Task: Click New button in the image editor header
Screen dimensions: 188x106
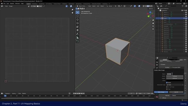Action: pos(33,6)
